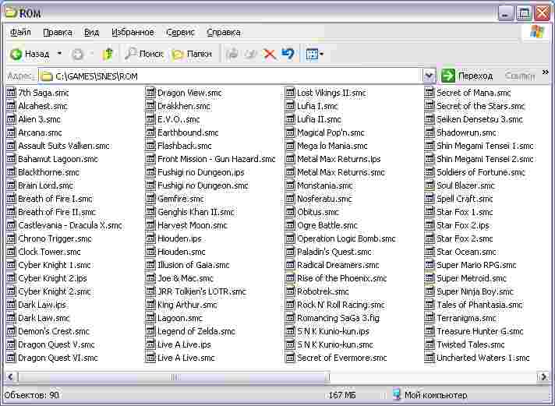Viewport: 555px width, 406px height.
Task: Click file name Live A Live.ips
Action: point(184,344)
